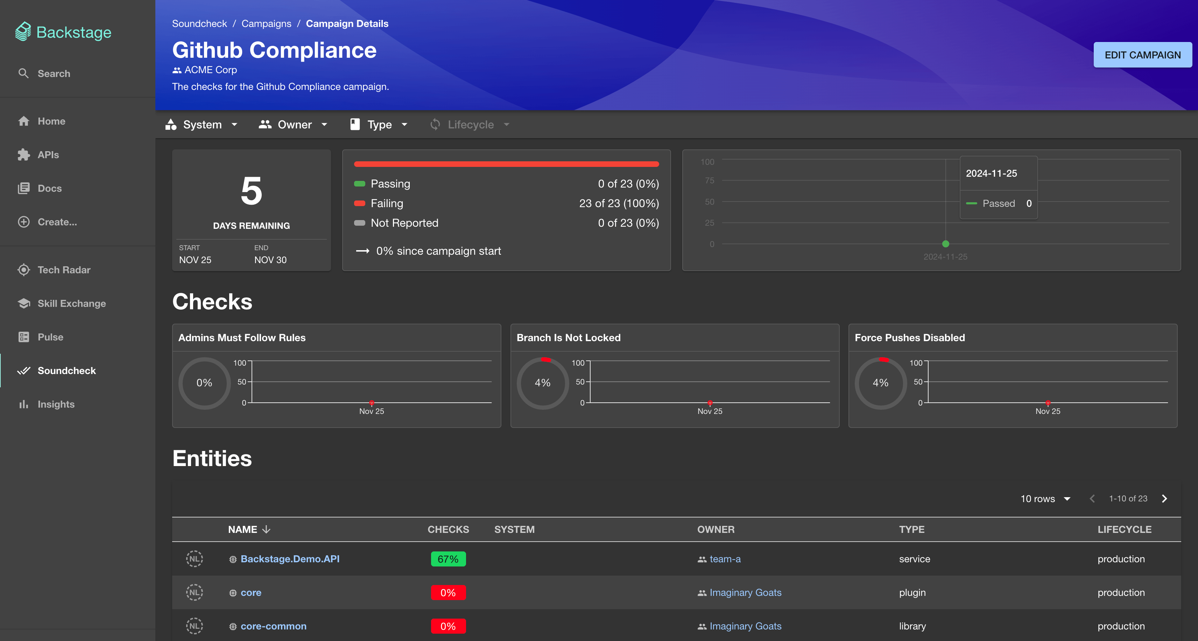Click the Type filter book icon
The image size is (1198, 641).
point(355,124)
